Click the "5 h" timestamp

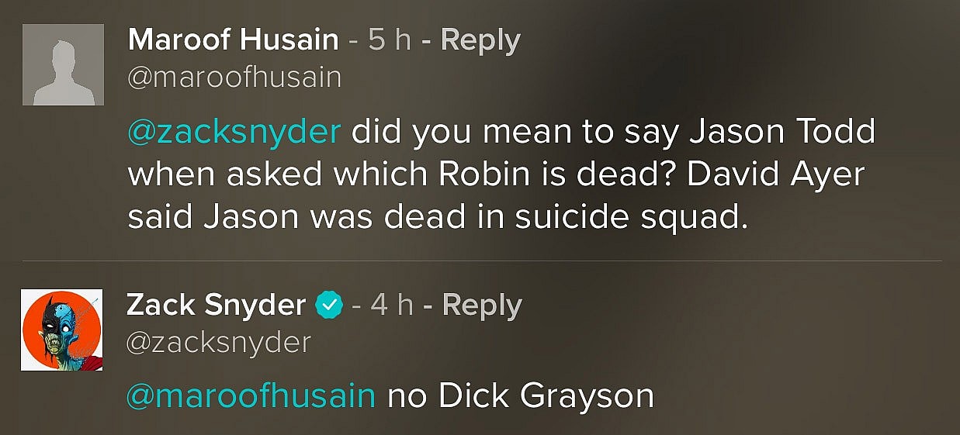coord(390,40)
